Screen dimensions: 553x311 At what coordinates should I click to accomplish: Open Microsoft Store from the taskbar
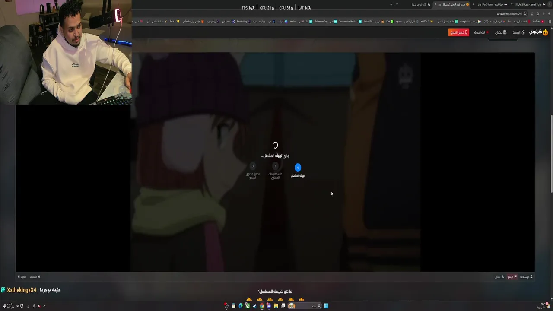pyautogui.click(x=233, y=306)
